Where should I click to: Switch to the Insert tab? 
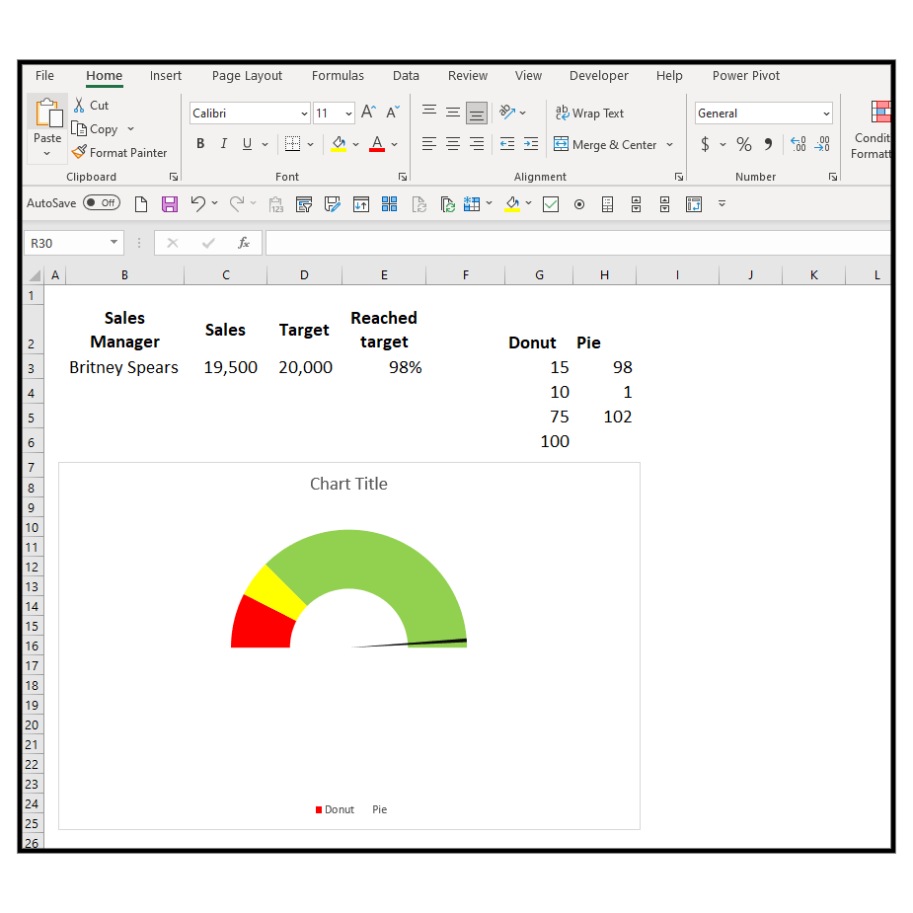coord(166,76)
